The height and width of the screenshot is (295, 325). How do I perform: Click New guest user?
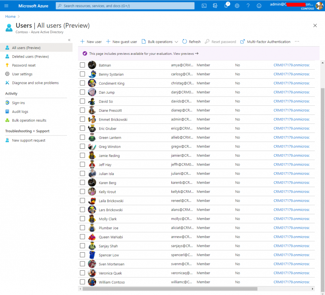(122, 41)
